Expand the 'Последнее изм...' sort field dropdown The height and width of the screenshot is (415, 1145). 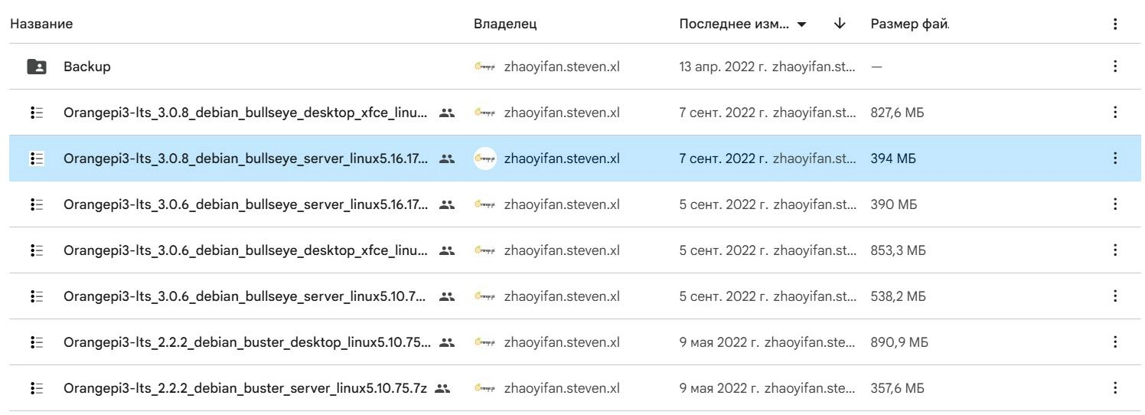point(801,24)
